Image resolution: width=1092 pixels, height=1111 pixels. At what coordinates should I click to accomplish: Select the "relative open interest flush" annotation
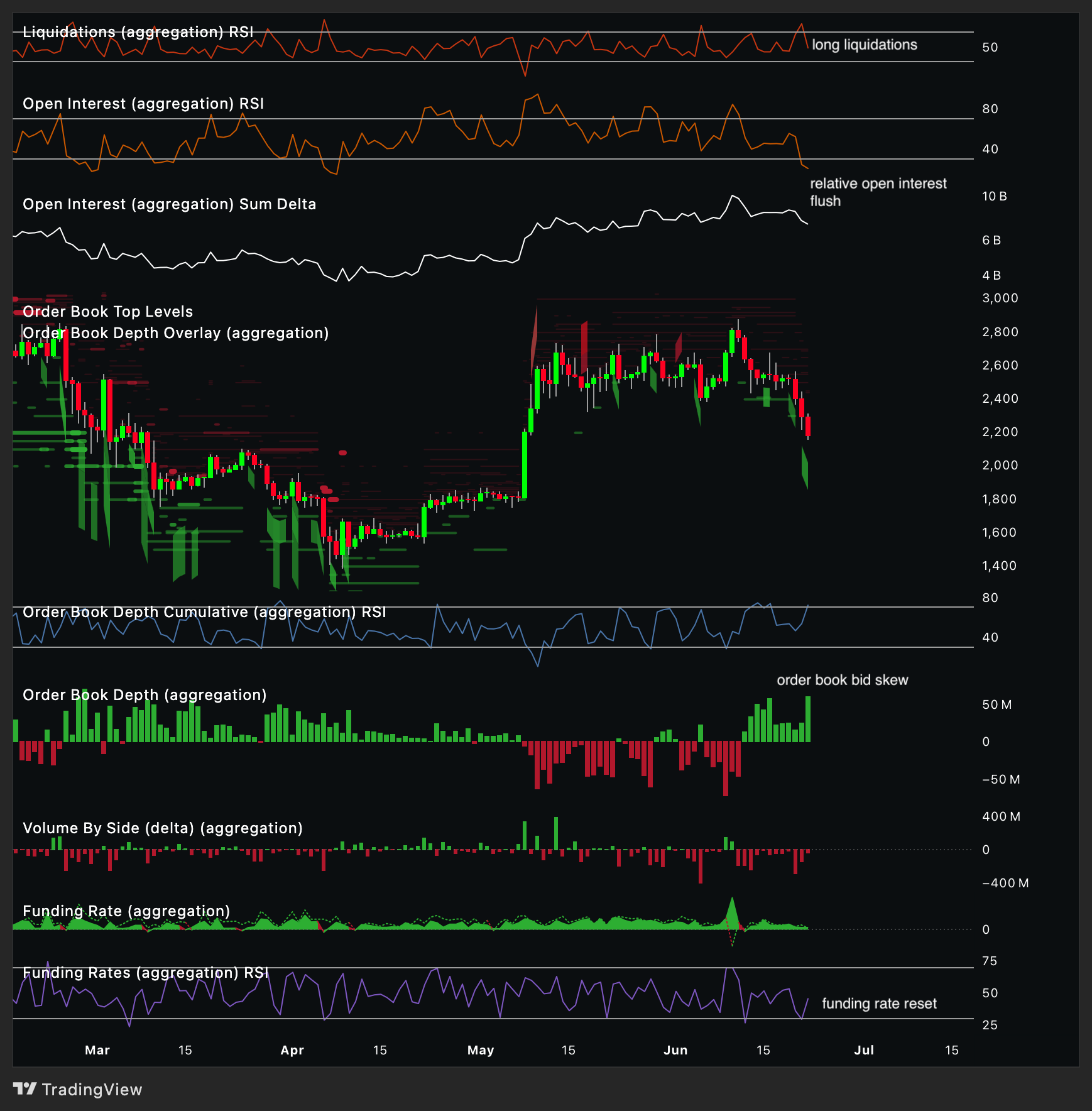click(x=877, y=192)
